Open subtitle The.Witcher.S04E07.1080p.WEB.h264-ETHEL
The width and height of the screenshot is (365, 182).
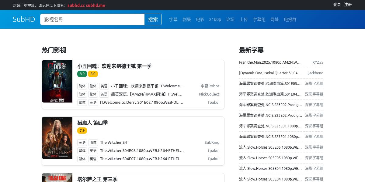[140, 159]
